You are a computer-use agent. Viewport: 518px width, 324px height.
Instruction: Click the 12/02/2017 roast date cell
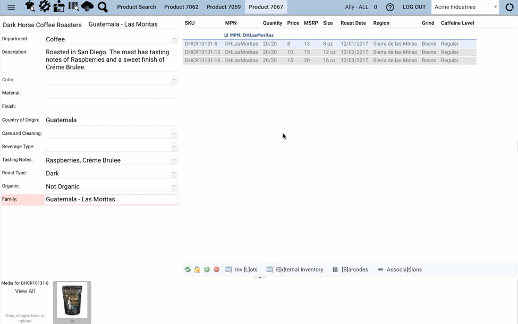pos(354,52)
